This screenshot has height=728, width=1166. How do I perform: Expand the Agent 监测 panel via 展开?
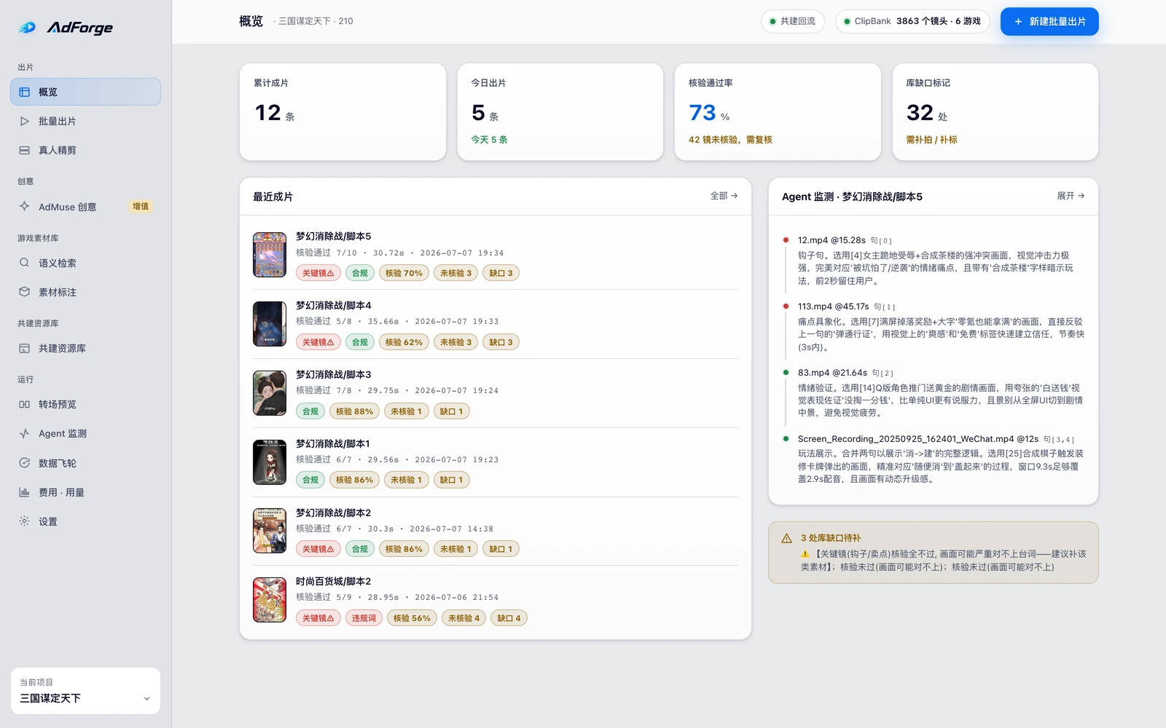coord(1071,196)
